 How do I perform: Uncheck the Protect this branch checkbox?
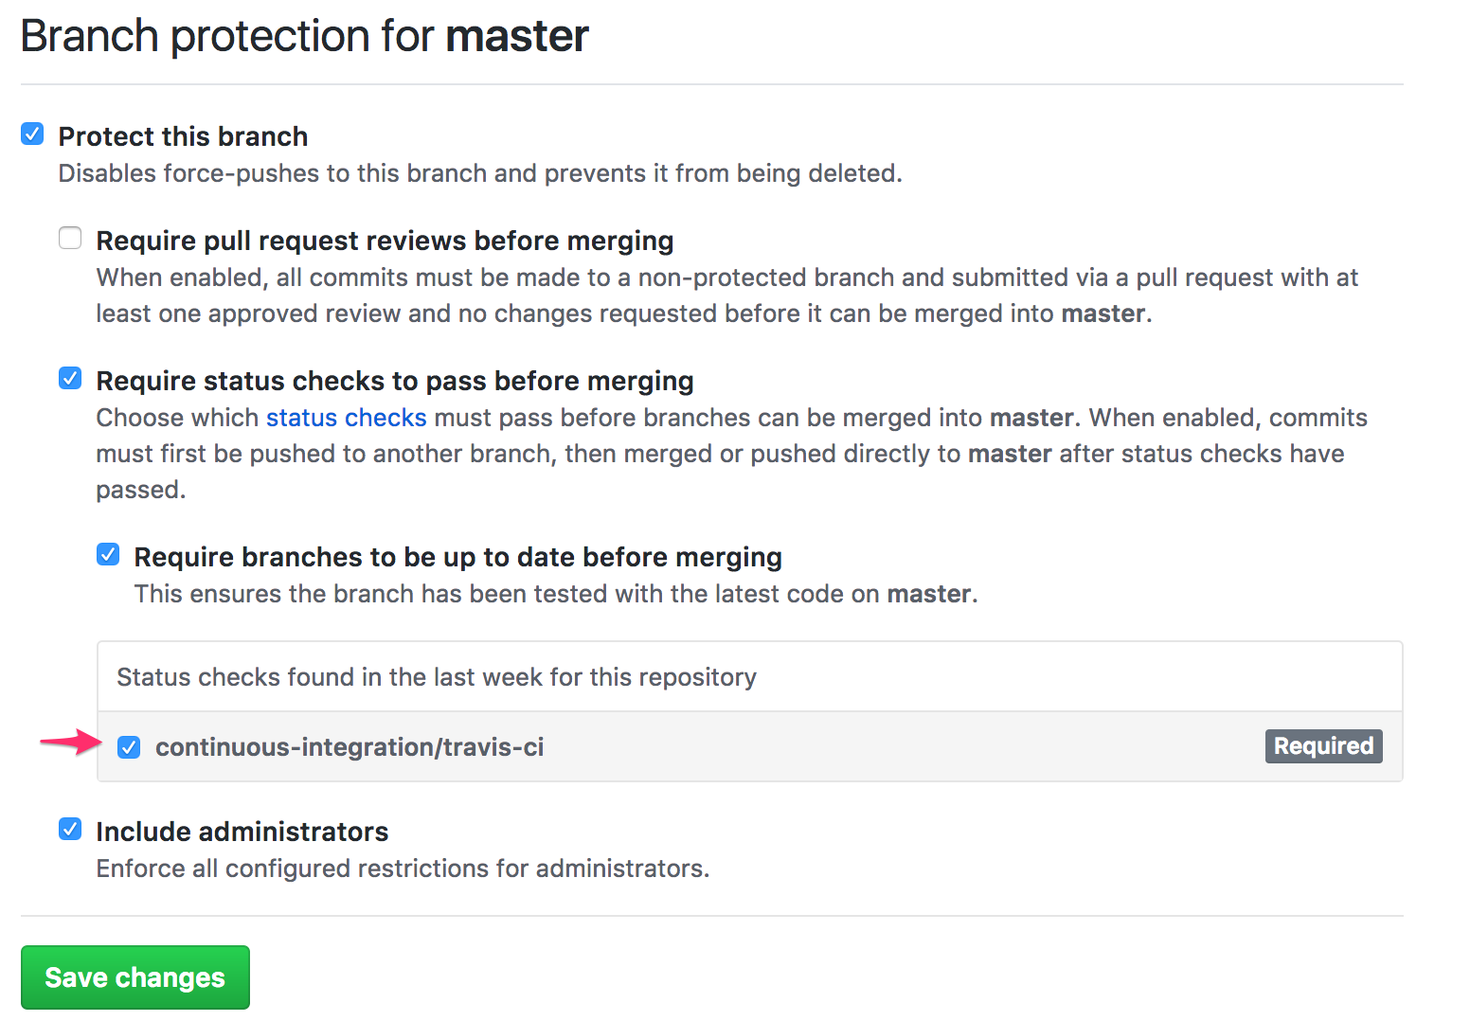point(32,134)
